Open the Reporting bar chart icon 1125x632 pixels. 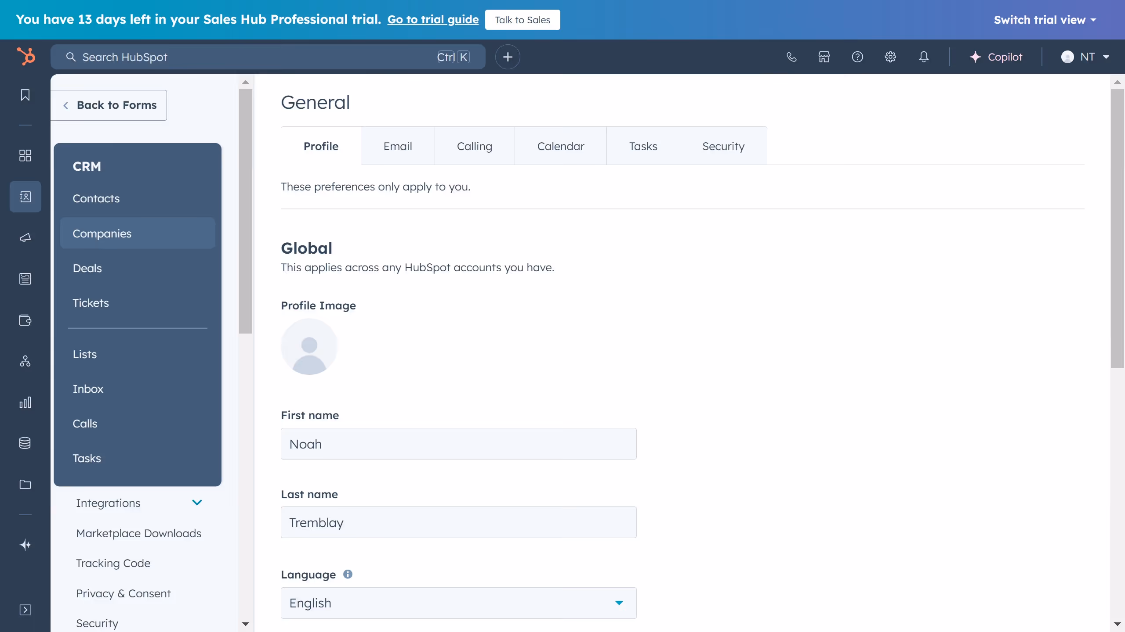[x=25, y=402]
